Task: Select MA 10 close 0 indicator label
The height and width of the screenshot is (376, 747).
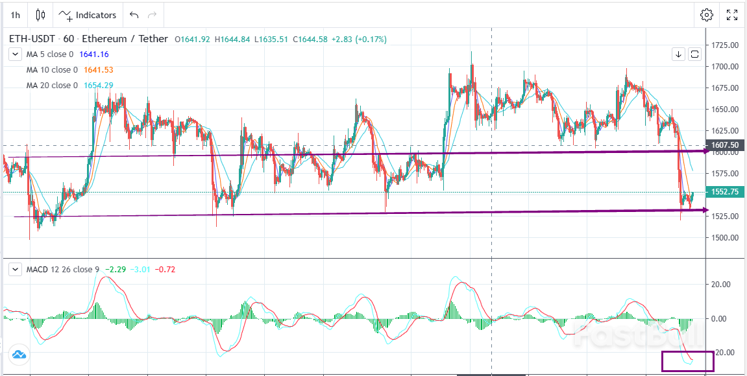Action: (x=52, y=70)
